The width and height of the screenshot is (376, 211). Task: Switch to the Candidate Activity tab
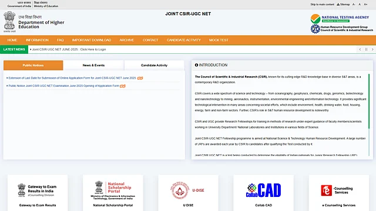coord(154,65)
